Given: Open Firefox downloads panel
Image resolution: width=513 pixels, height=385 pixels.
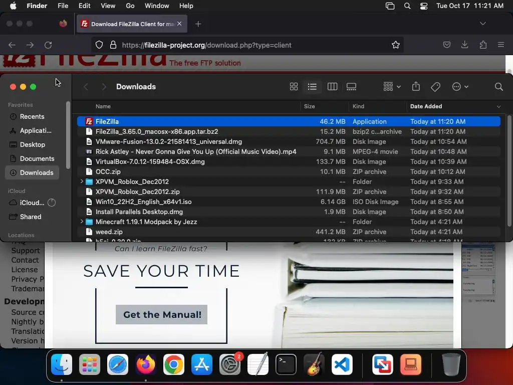Looking at the screenshot, I should 464,45.
